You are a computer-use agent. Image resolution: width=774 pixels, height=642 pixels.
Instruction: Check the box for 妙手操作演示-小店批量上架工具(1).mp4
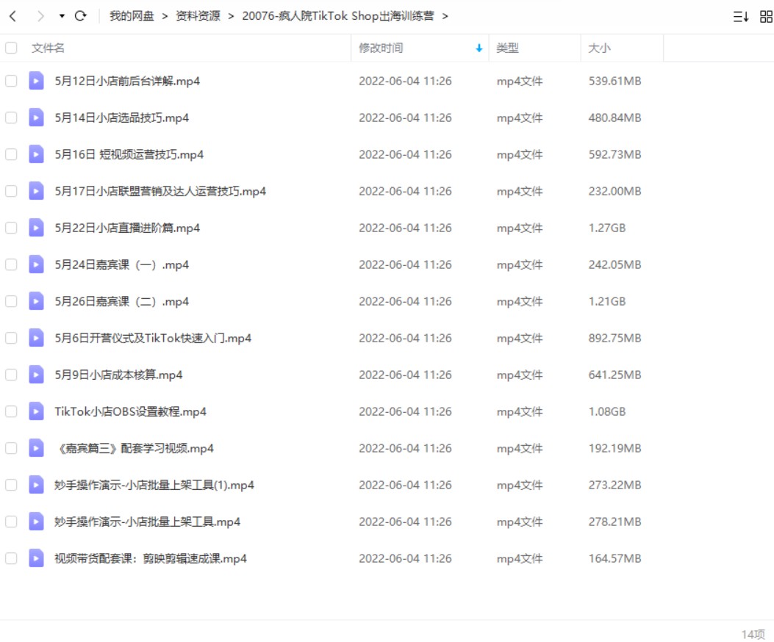11,485
